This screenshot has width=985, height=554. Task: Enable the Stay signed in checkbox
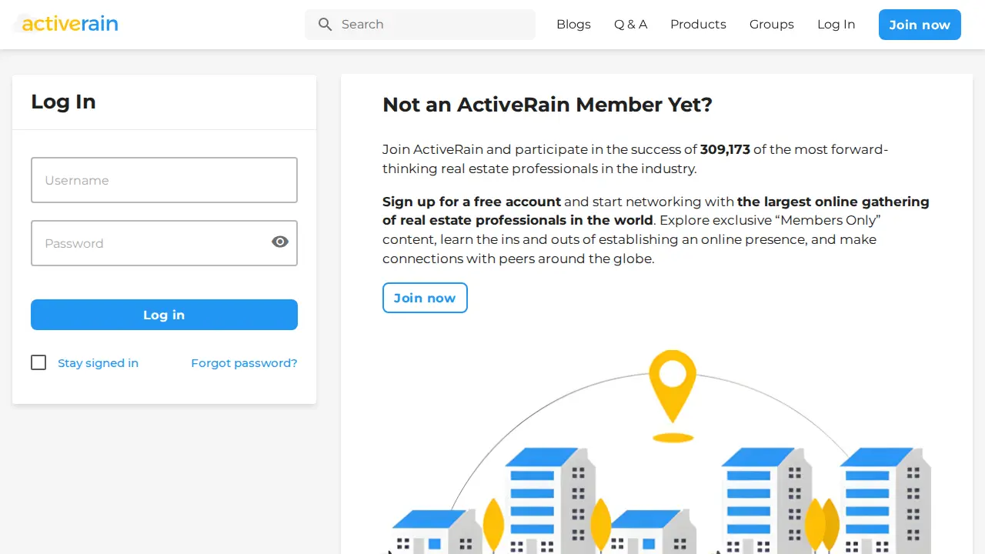38,362
